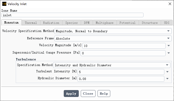174x101 pixels.
Task: Switch to the Species tab
Action: coord(71,23)
